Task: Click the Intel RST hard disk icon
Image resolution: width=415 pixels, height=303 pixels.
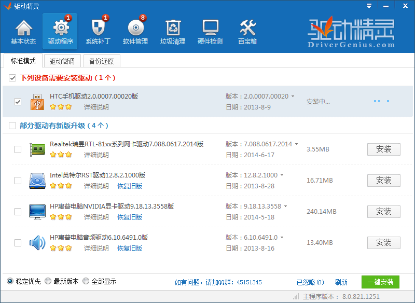Action: point(37,181)
